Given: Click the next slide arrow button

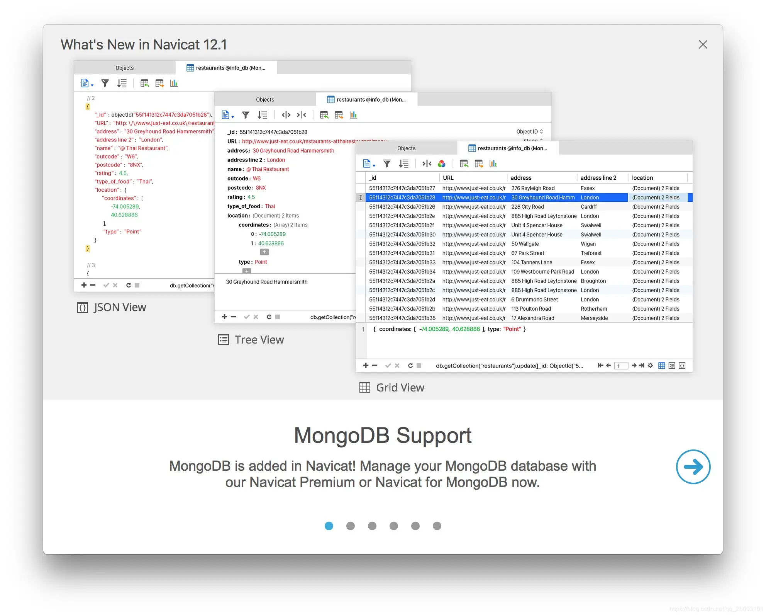Looking at the screenshot, I should coord(693,466).
